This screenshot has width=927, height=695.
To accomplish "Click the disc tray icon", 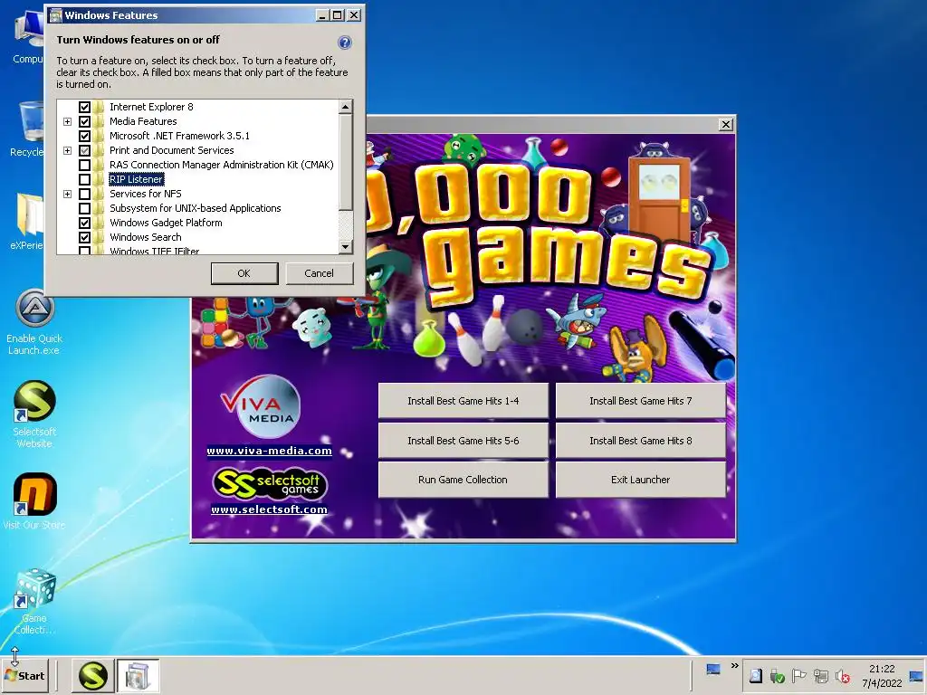I will pos(756,675).
